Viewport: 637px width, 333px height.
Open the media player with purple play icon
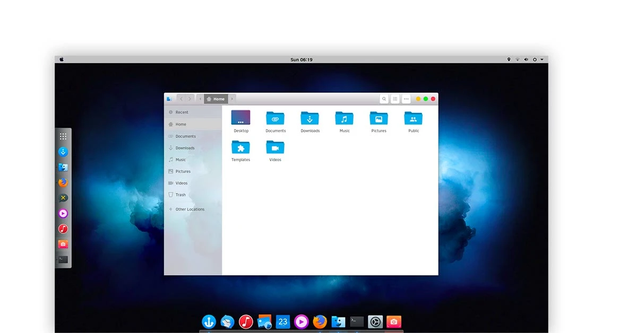[x=301, y=321]
